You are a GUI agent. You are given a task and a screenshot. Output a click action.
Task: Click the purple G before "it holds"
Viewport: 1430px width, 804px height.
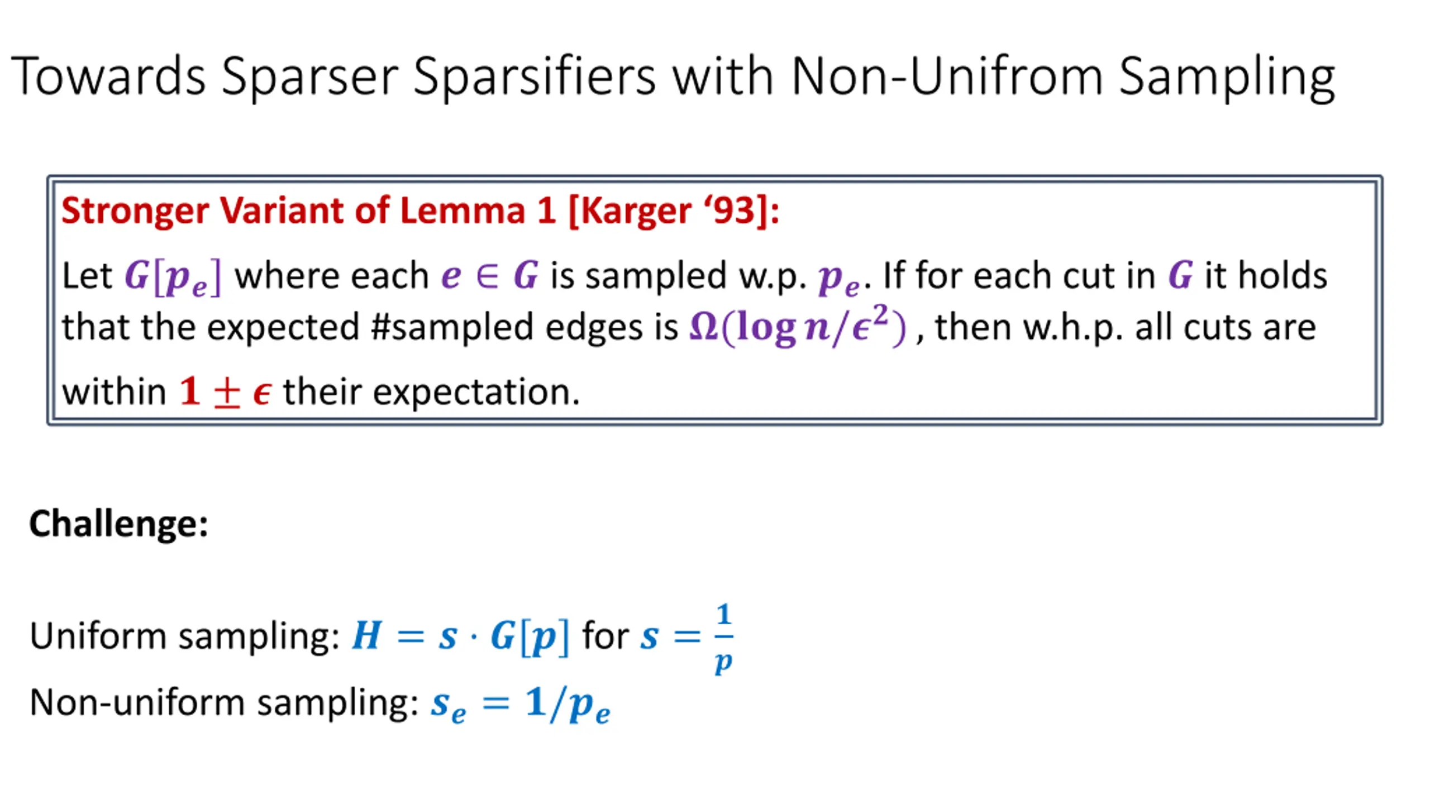[1181, 275]
